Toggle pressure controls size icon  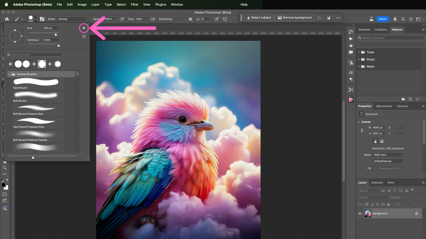pyautogui.click(x=217, y=19)
